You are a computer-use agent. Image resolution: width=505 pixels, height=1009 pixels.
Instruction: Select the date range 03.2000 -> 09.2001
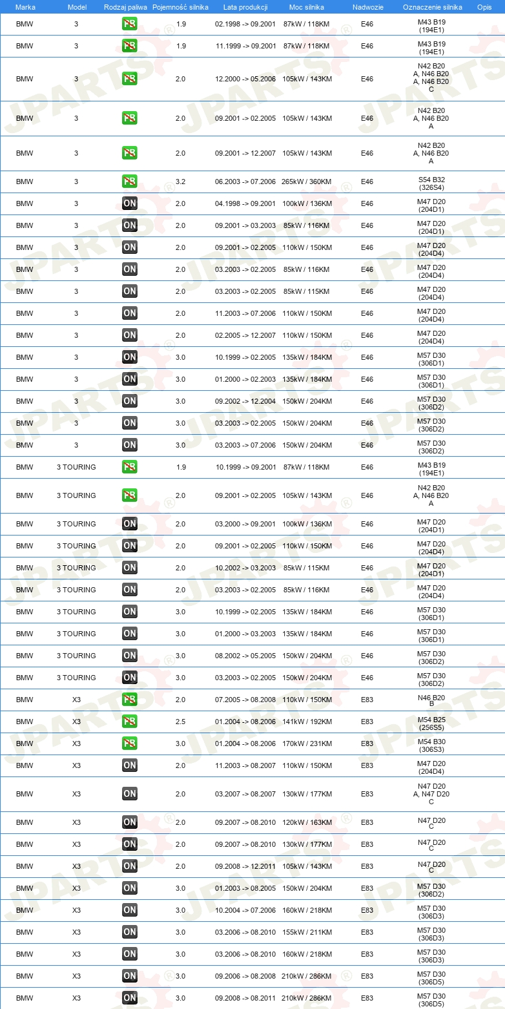click(x=245, y=524)
